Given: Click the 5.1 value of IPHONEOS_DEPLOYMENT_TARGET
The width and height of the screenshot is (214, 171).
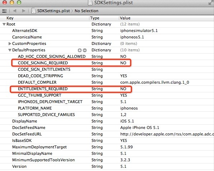Looking at the screenshot, I should 123,102.
